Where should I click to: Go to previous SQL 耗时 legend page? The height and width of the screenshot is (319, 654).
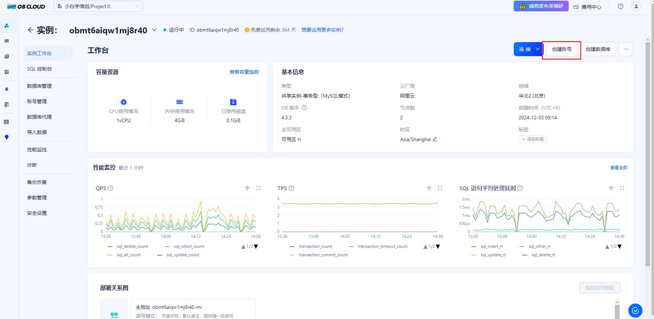click(607, 247)
